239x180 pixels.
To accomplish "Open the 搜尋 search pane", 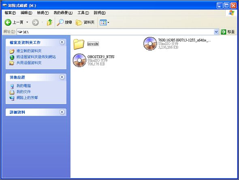I will [64, 22].
